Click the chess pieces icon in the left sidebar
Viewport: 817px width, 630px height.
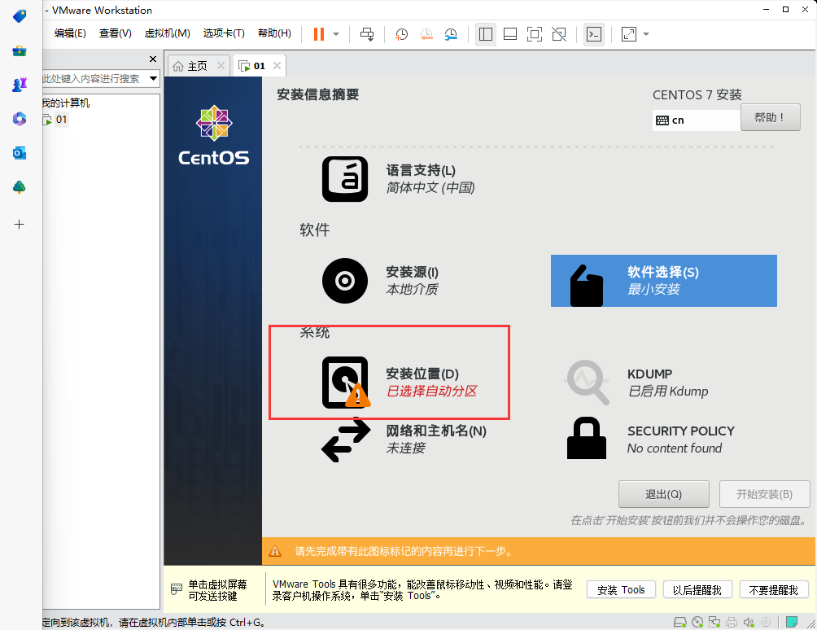(20, 85)
